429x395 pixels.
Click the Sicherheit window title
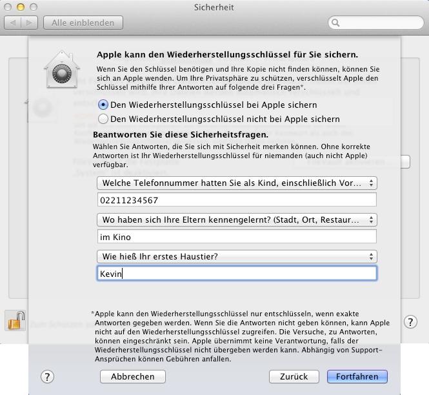[x=214, y=7]
